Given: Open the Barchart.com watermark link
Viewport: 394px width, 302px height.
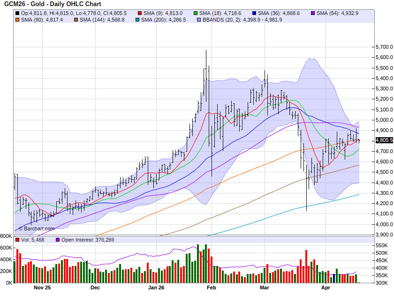Looking at the screenshot, I should 37,228.
